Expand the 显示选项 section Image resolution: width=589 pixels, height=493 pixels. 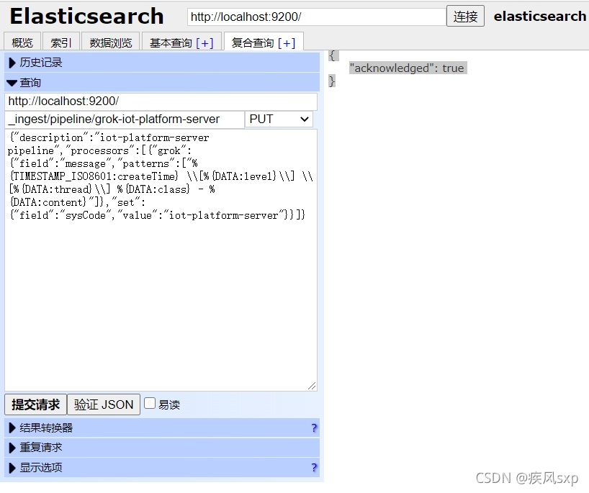(162, 468)
